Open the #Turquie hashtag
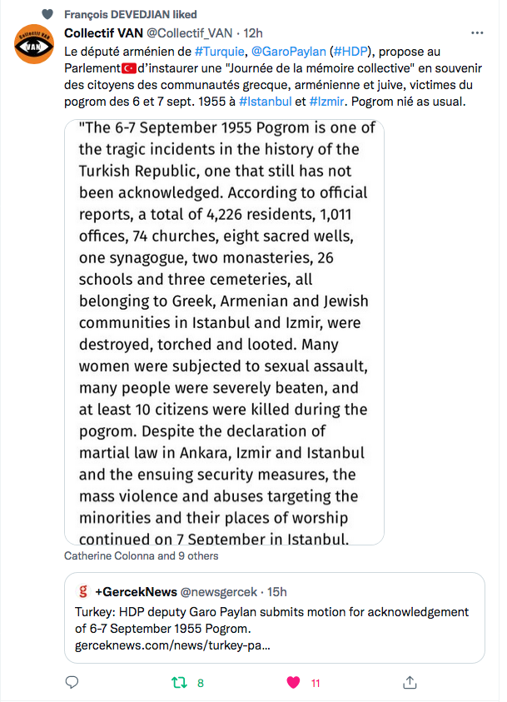The width and height of the screenshot is (507, 702). pos(219,52)
